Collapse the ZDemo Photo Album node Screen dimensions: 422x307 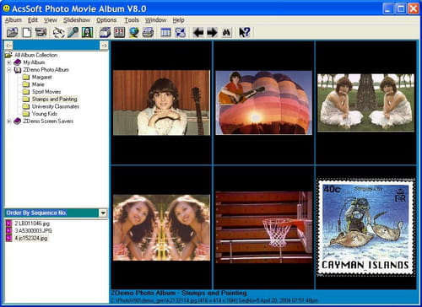(9, 69)
